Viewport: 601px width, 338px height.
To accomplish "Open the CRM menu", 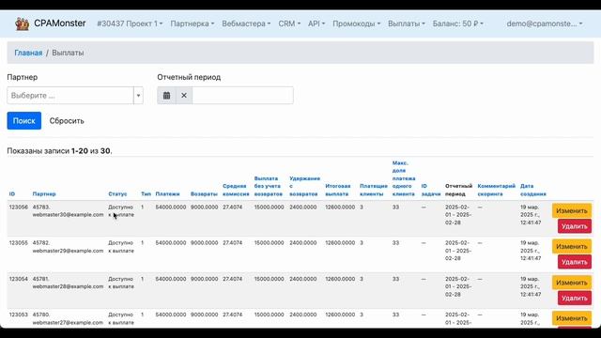I will pos(289,23).
